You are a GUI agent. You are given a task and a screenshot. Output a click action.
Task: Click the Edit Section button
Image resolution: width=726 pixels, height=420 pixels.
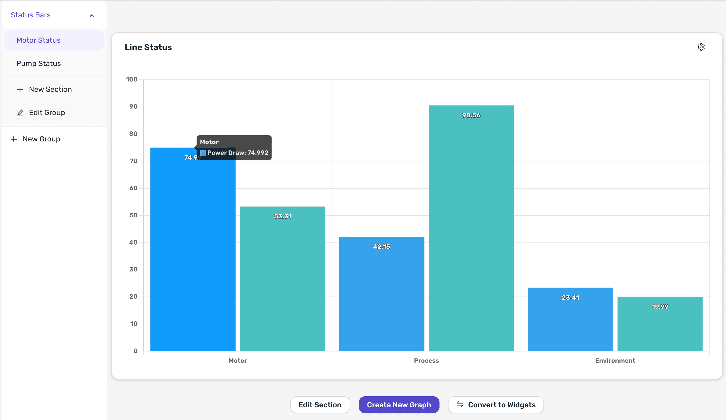320,405
